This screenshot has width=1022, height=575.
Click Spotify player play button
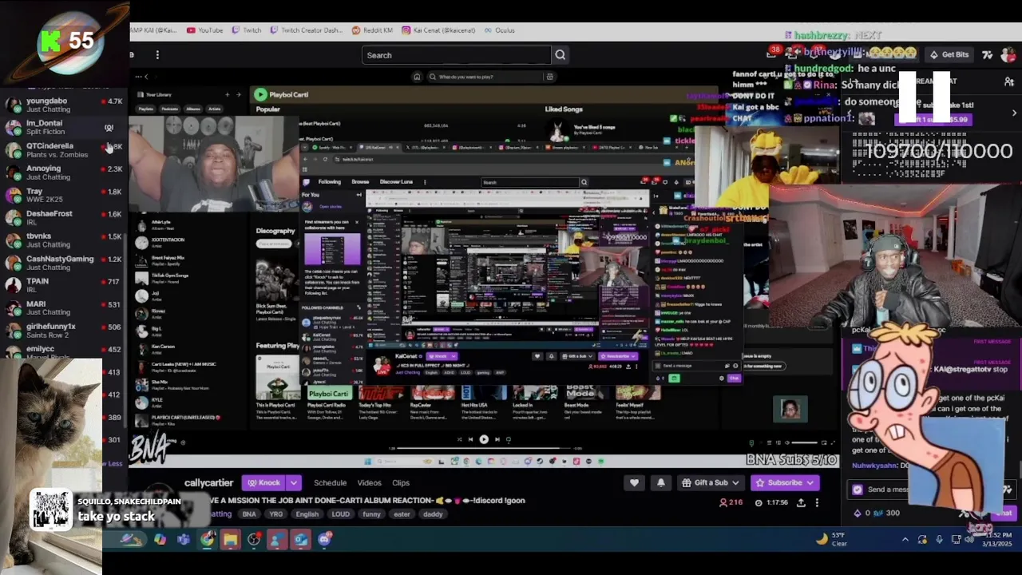coord(483,439)
